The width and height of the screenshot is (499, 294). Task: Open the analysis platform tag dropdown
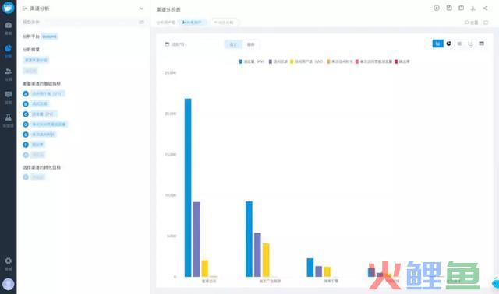(x=49, y=37)
